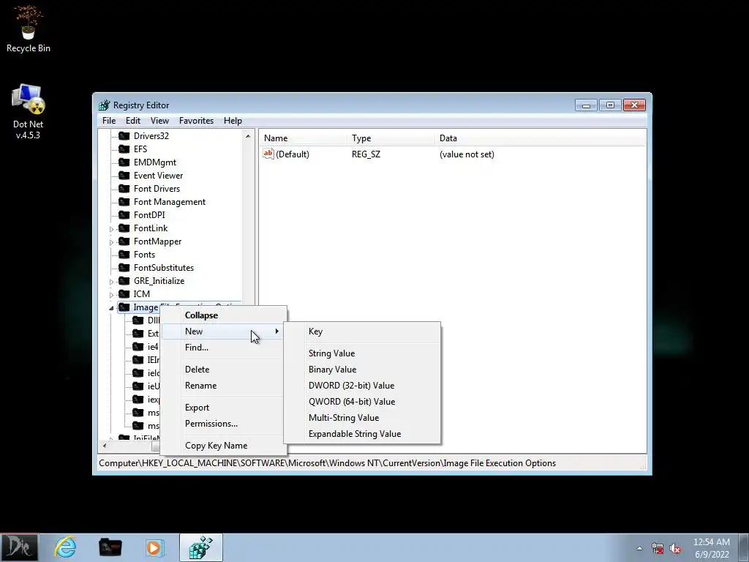The width and height of the screenshot is (749, 562).
Task: Expand the FontMapper tree node
Action: 111,241
